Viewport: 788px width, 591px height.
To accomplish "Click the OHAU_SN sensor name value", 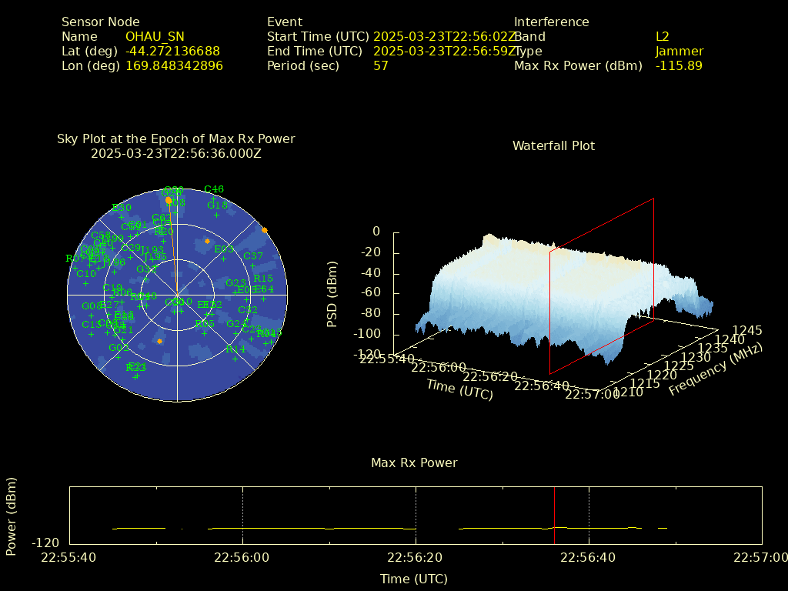I will pos(155,36).
